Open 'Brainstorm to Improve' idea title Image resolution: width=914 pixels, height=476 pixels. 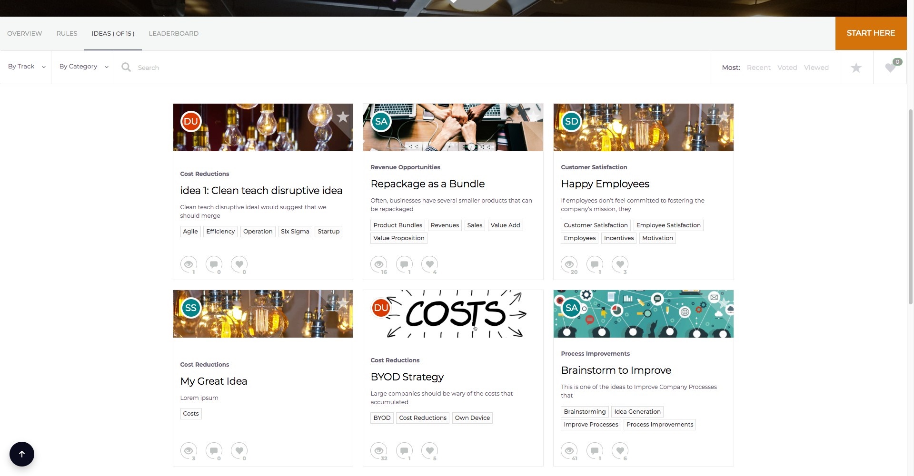tap(616, 370)
